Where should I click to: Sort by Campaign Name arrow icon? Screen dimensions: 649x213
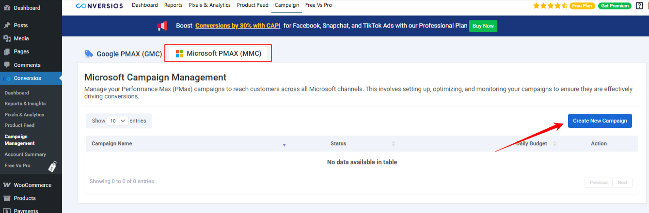tap(284, 145)
